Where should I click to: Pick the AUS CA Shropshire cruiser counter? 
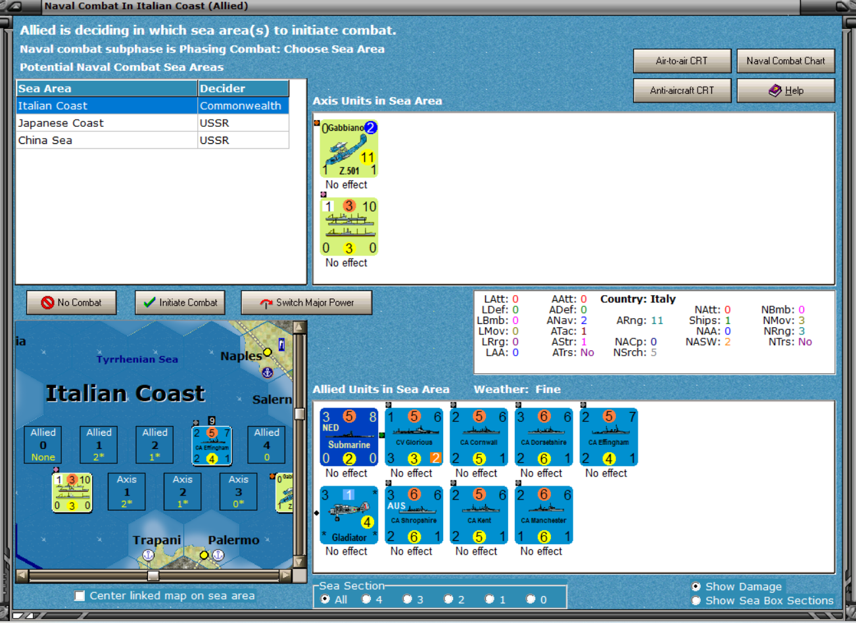tap(414, 515)
